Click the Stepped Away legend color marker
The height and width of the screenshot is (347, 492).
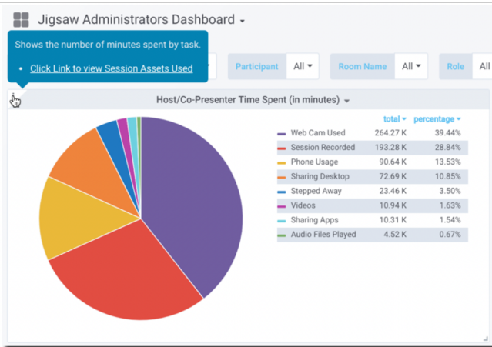click(x=282, y=192)
